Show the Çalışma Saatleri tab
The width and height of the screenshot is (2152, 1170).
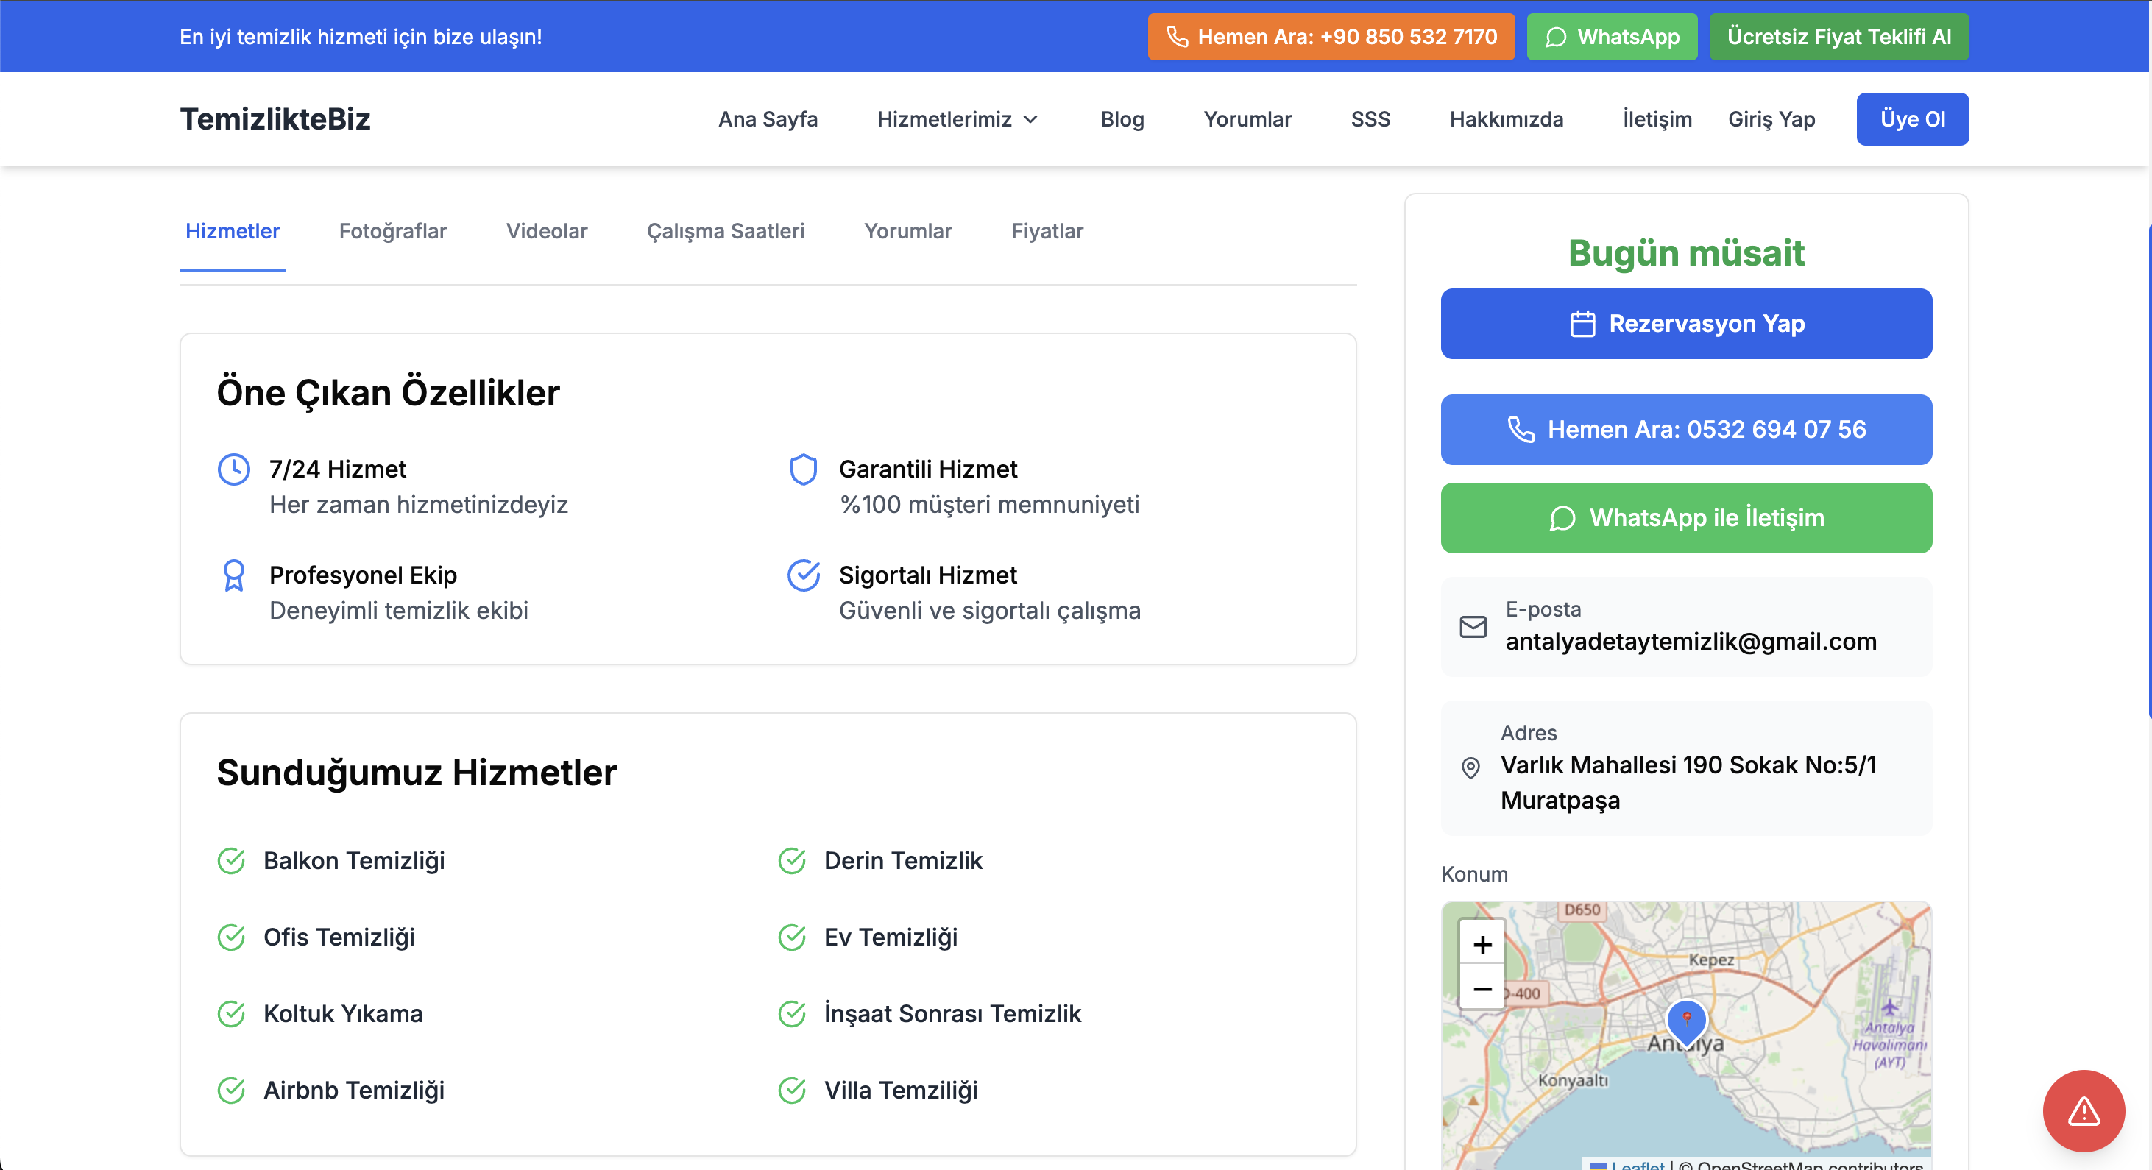pos(725,231)
